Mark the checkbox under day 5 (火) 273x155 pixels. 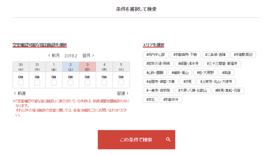[121, 82]
